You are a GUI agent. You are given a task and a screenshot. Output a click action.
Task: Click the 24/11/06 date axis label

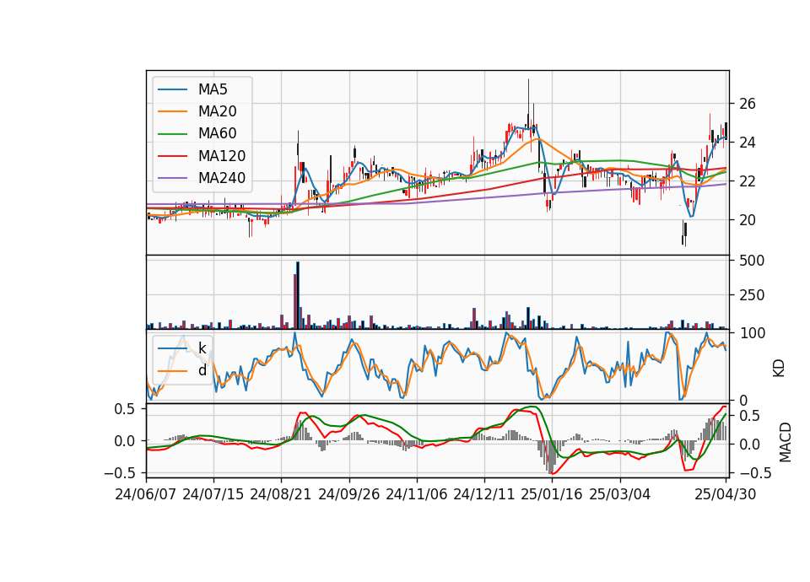click(x=416, y=494)
